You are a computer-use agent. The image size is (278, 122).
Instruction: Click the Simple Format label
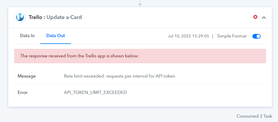click(x=232, y=36)
